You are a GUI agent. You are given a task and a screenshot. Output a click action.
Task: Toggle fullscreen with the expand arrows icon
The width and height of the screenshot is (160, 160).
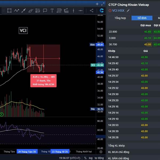103,4
